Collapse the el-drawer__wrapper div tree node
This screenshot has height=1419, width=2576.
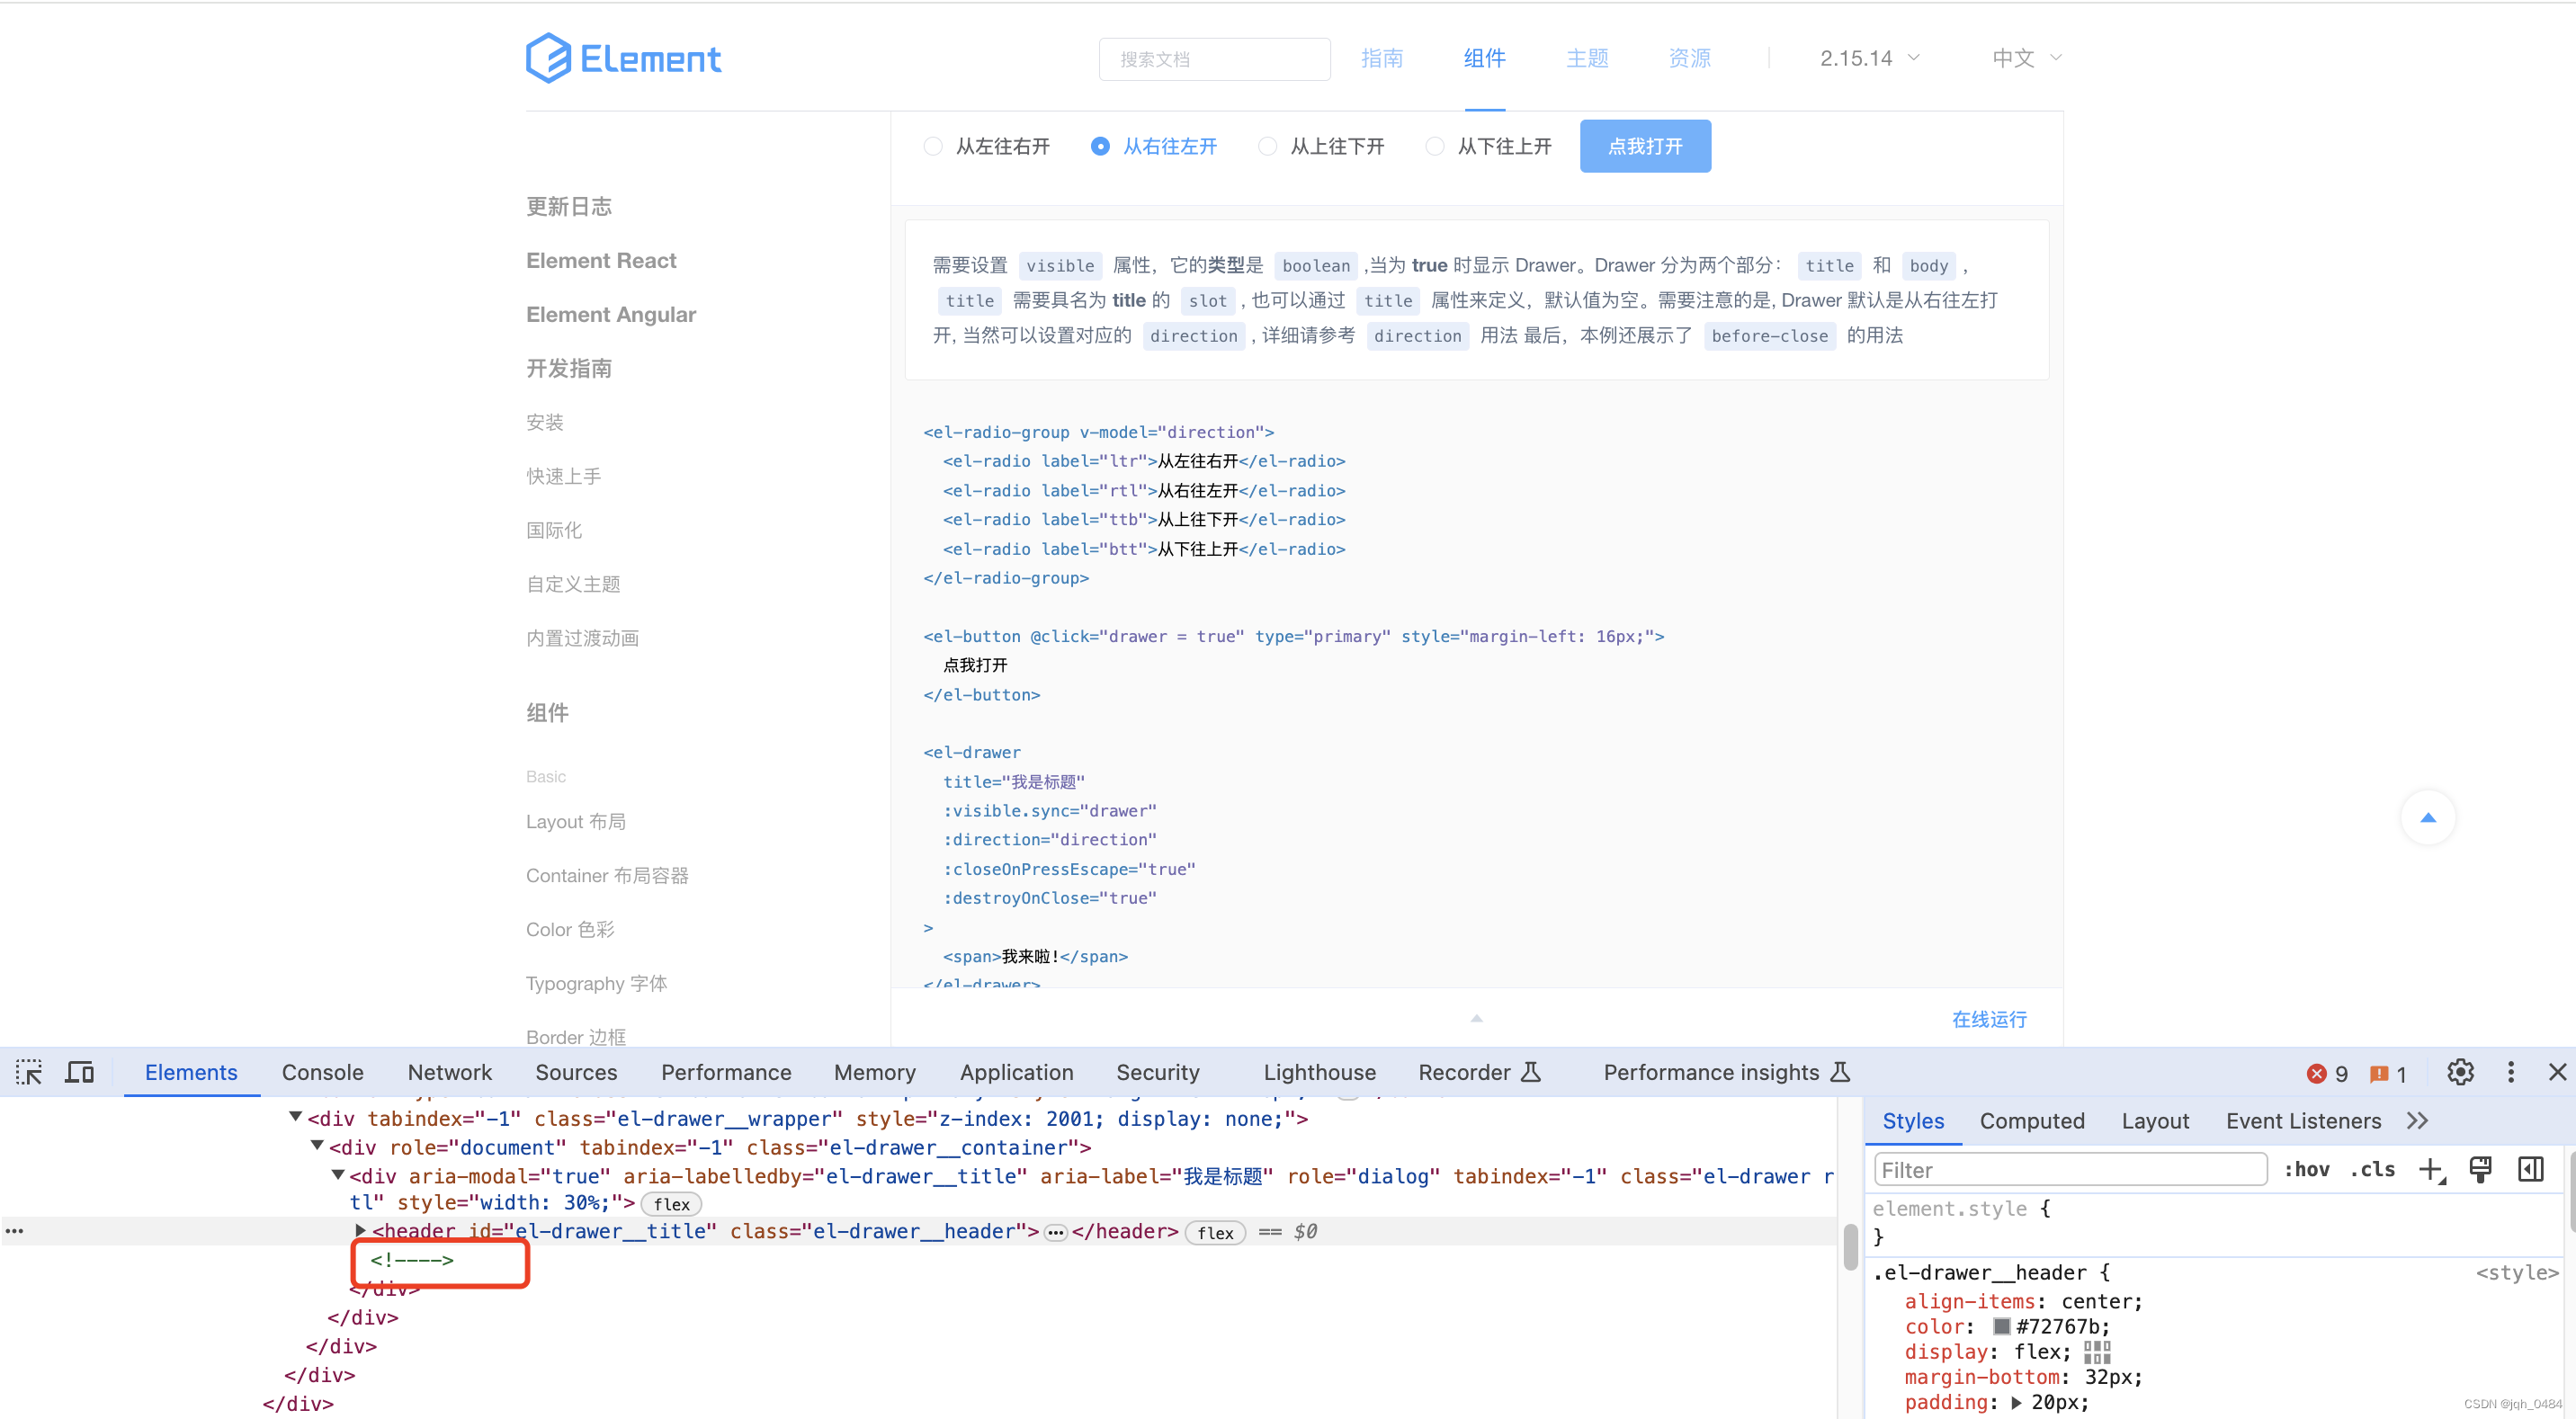point(295,1117)
